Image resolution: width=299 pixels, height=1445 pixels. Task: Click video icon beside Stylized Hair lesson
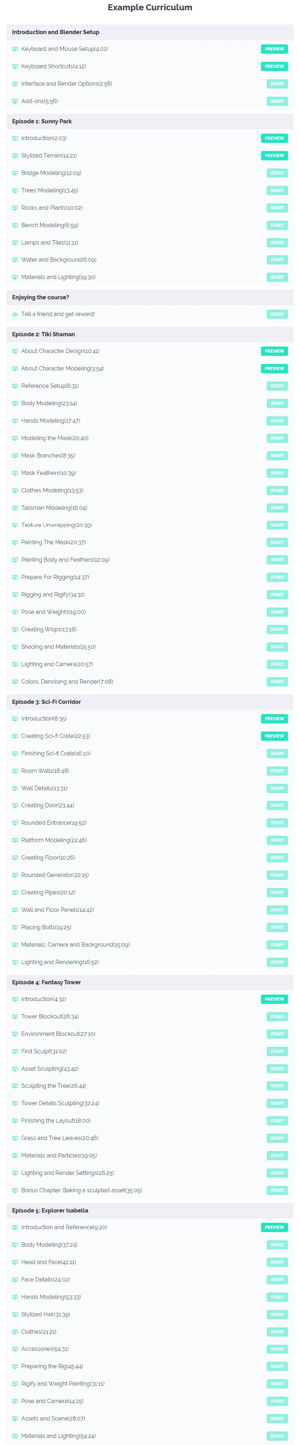pyautogui.click(x=15, y=1314)
